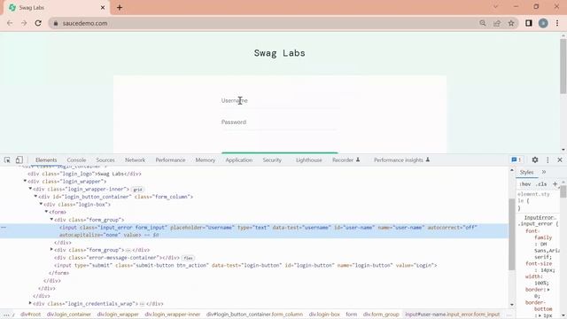The width and height of the screenshot is (567, 319).
Task: Go forward in browser history
Action: point(24,23)
